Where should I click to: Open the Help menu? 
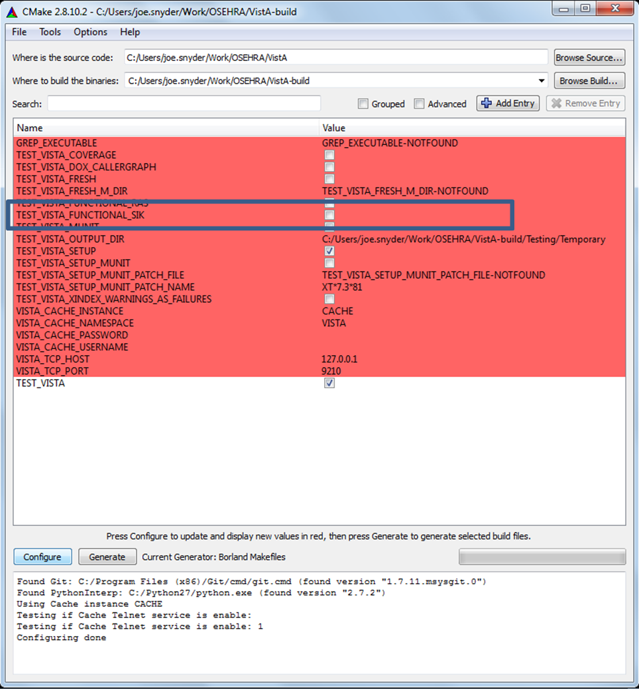click(x=130, y=32)
